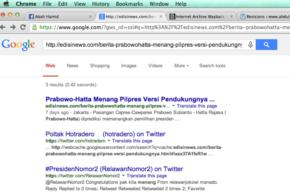Click the Google logo
290x196 pixels.
click(x=18, y=45)
